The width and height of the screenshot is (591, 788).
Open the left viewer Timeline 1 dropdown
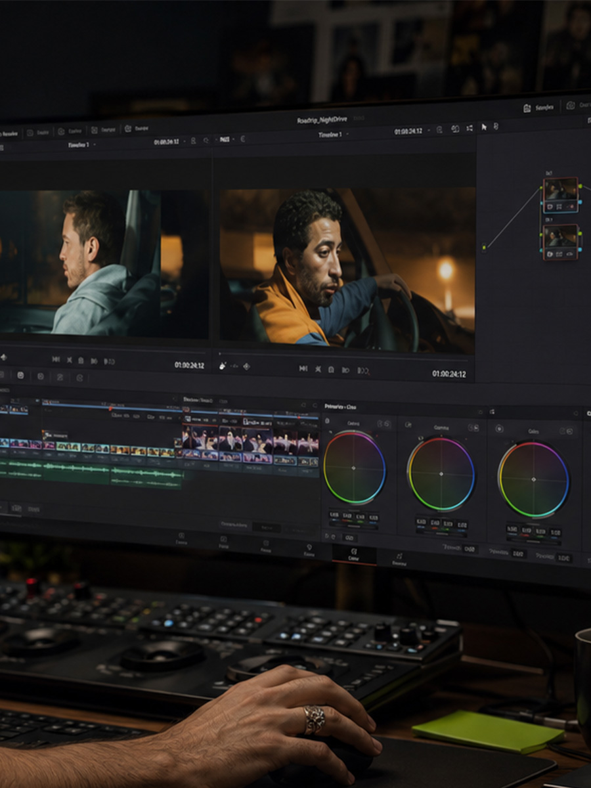pos(81,144)
